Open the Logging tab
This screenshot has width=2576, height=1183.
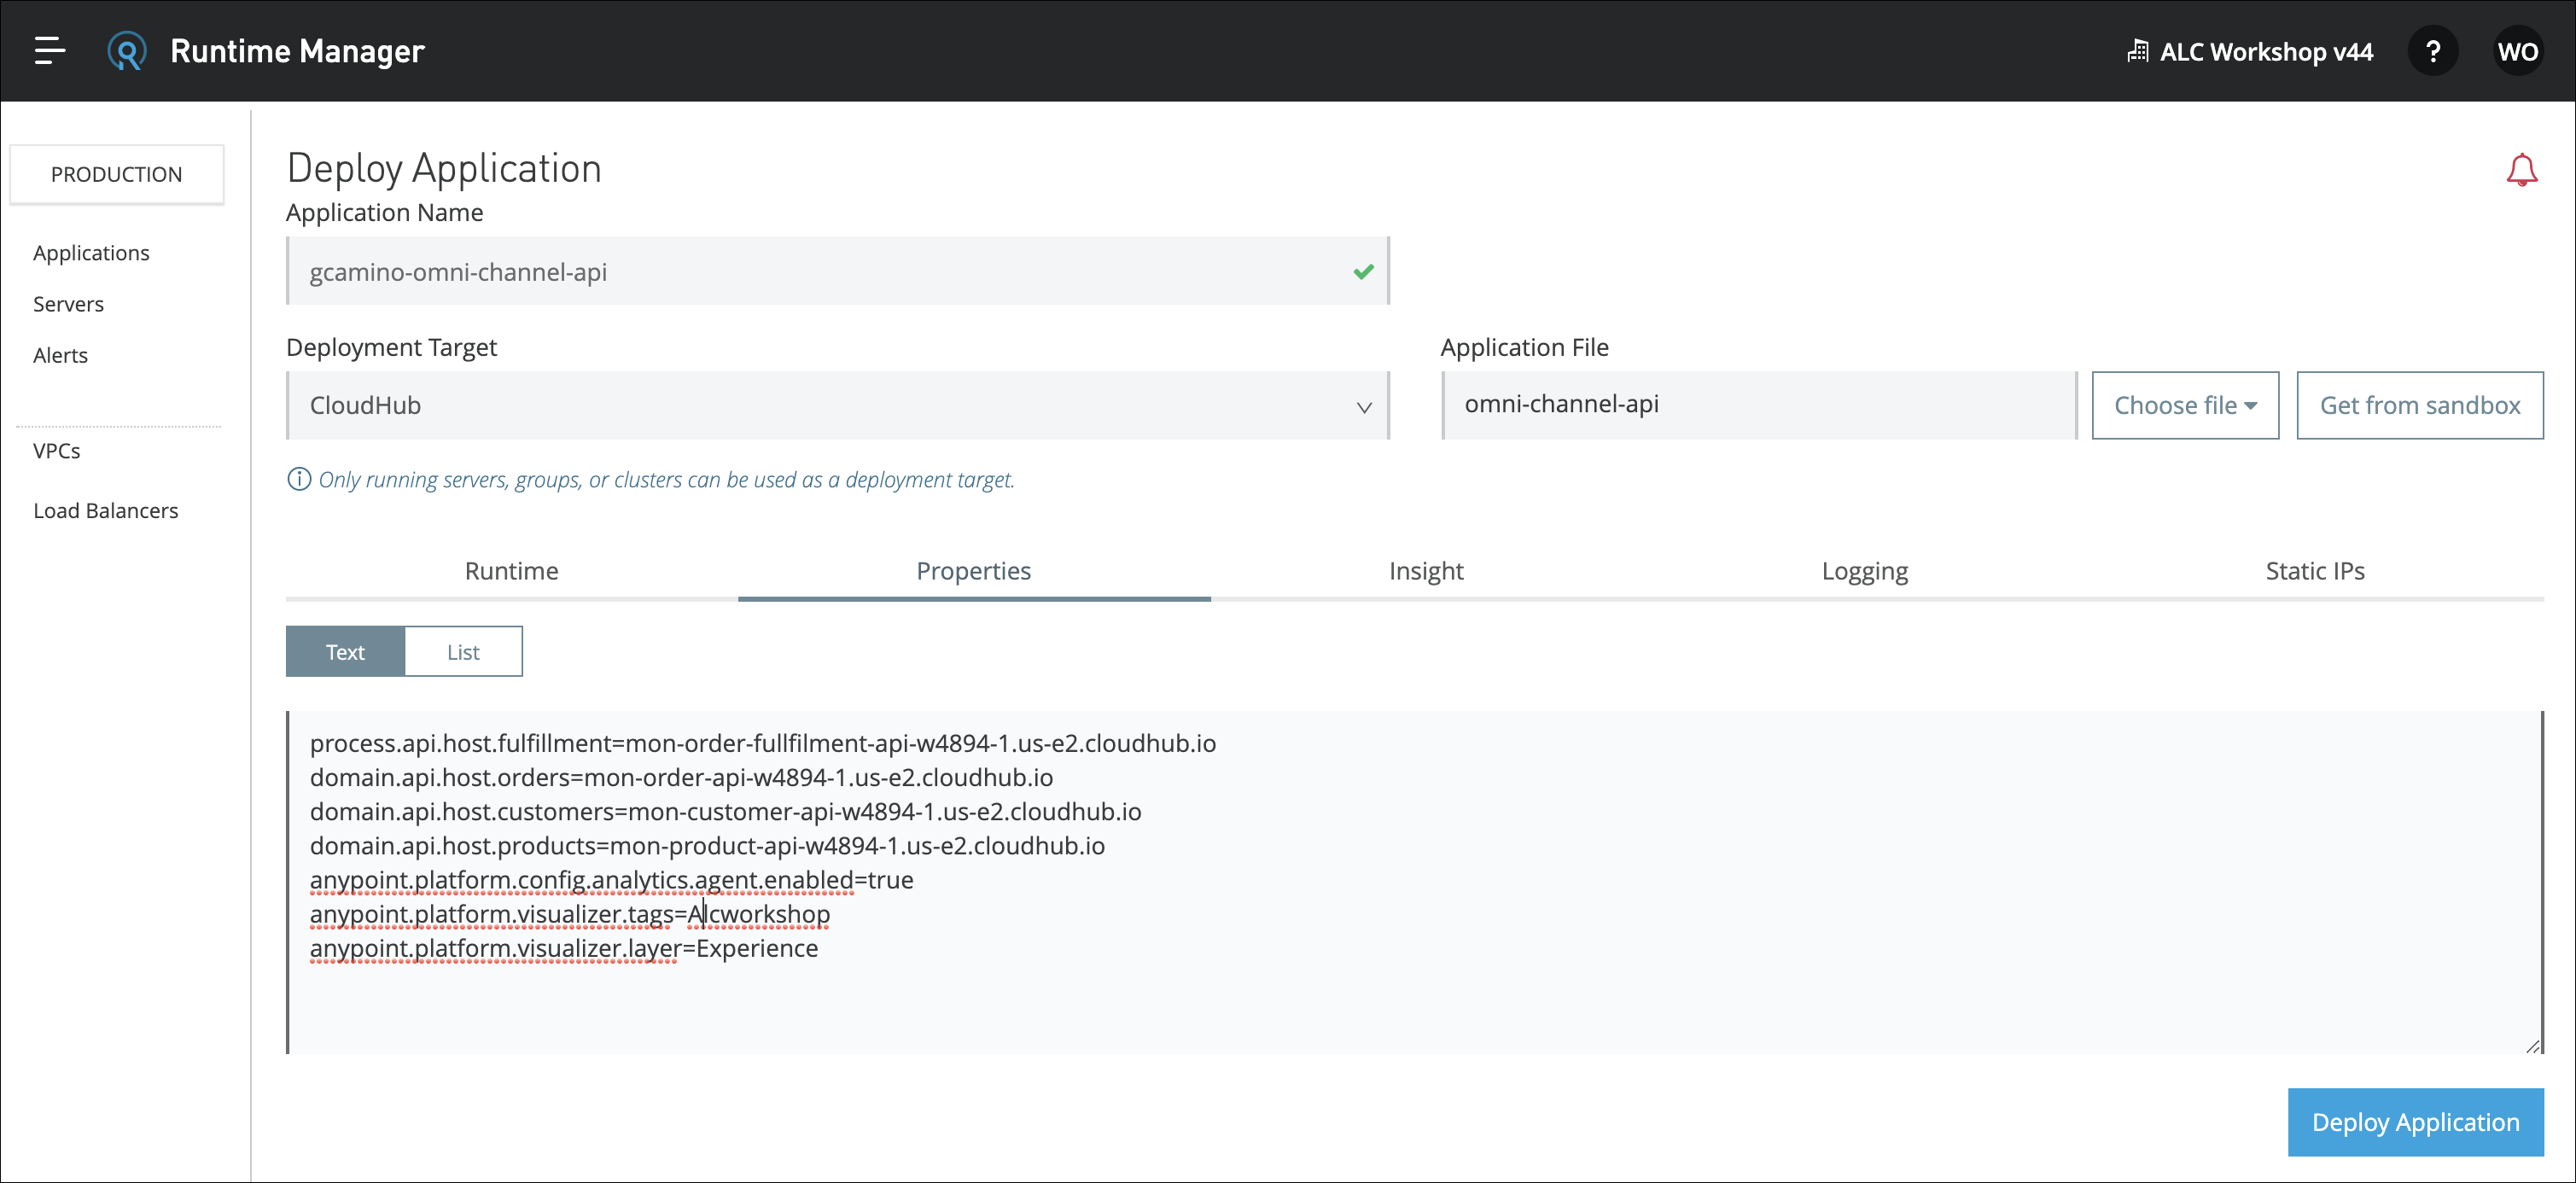pyautogui.click(x=1864, y=571)
